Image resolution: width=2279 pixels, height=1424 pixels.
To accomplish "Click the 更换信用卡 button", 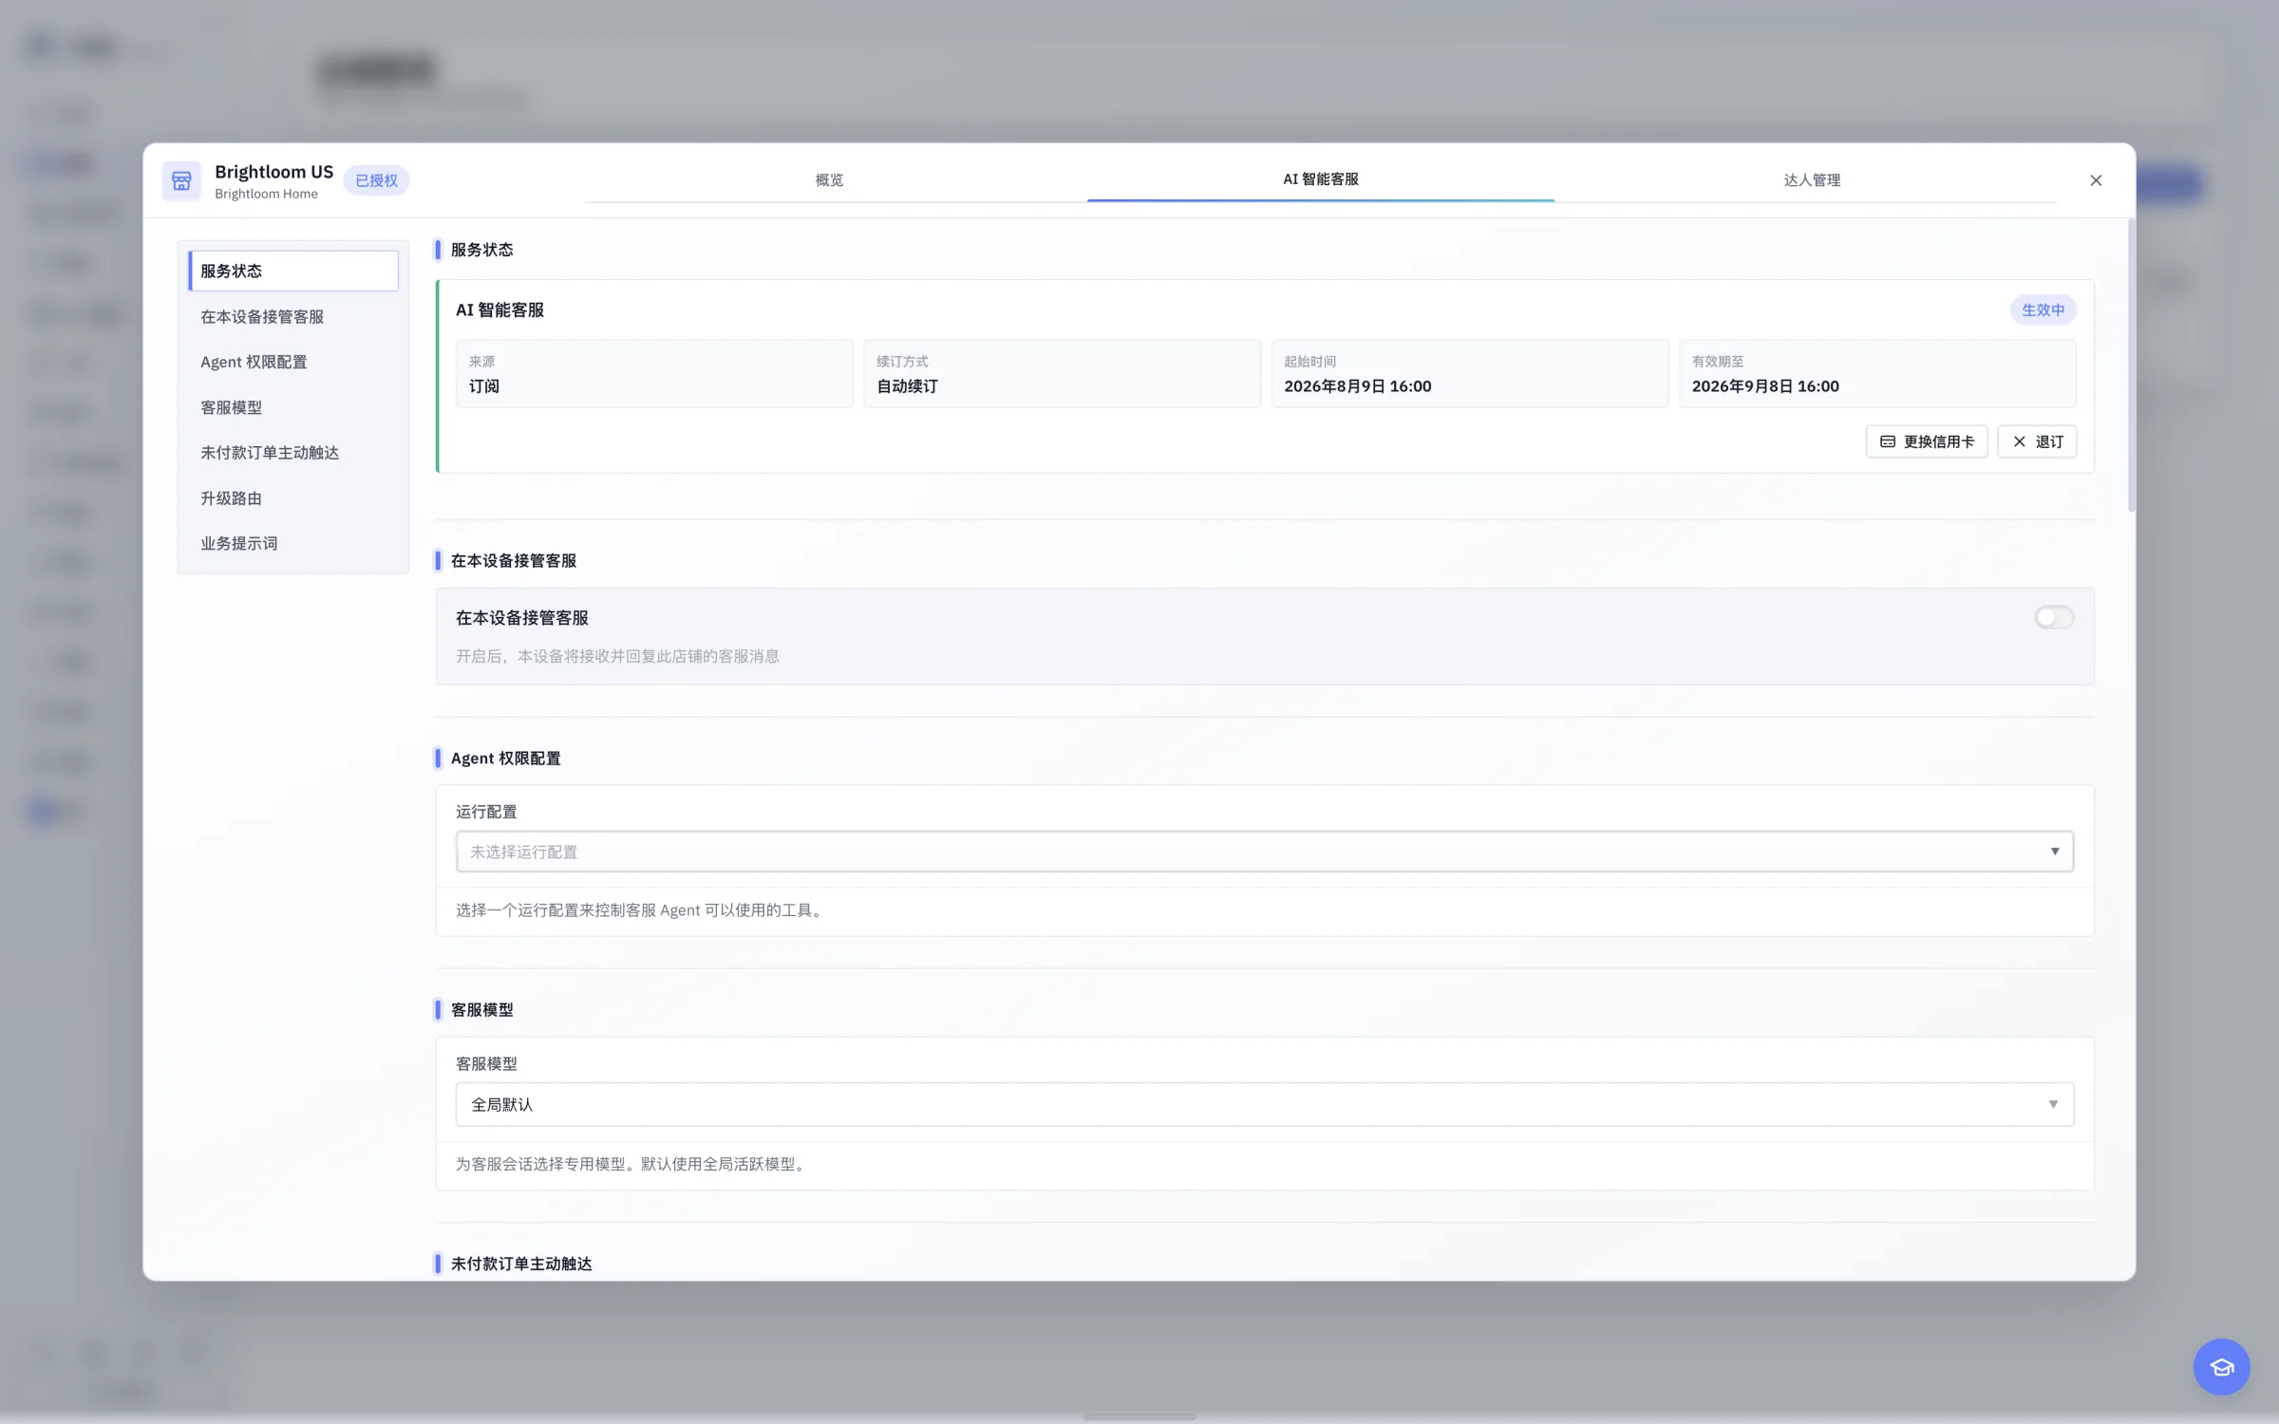I will [1927, 441].
